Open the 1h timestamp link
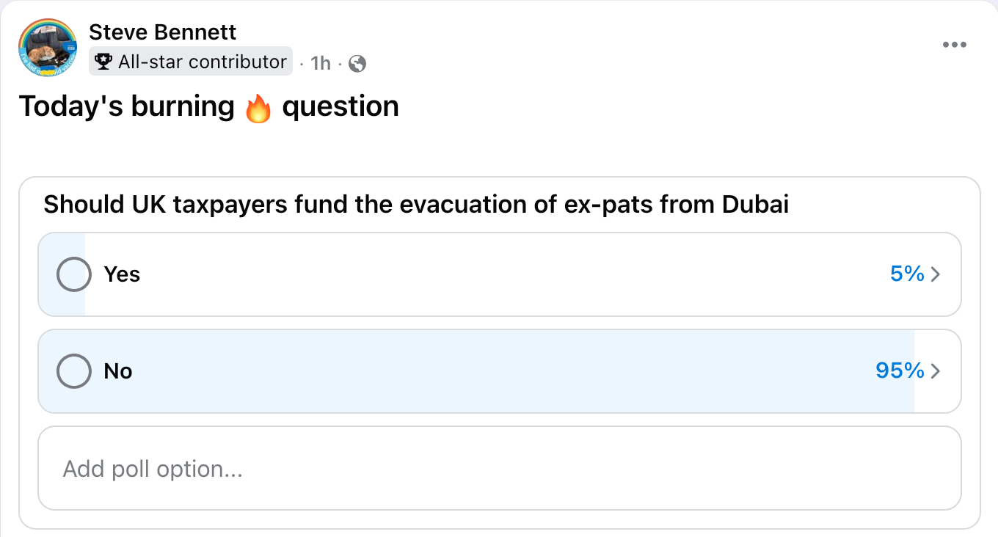 (x=321, y=64)
